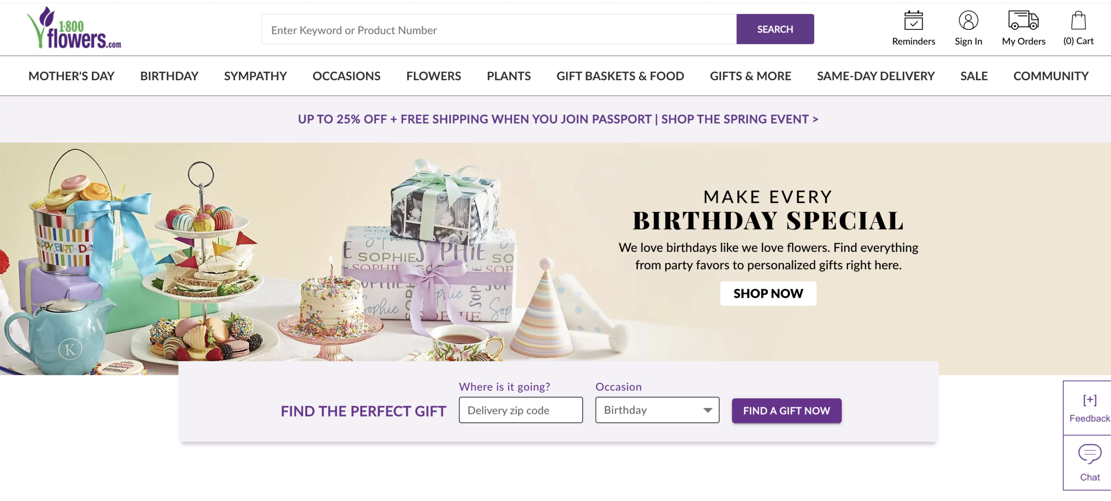This screenshot has width=1111, height=501.
Task: Click the Occasion dropdown arrow
Action: [x=708, y=410]
